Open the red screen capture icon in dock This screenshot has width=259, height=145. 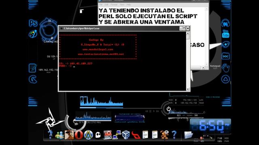click(x=108, y=135)
